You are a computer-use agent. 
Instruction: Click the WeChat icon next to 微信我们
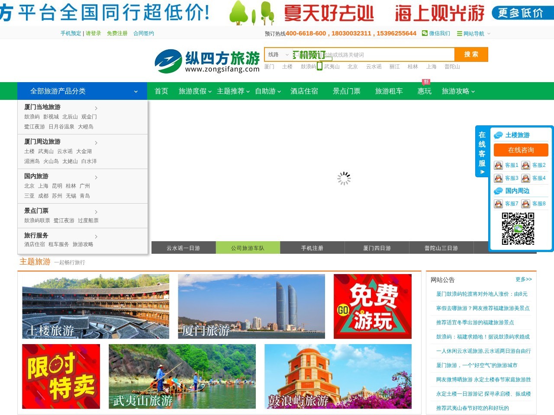[425, 33]
